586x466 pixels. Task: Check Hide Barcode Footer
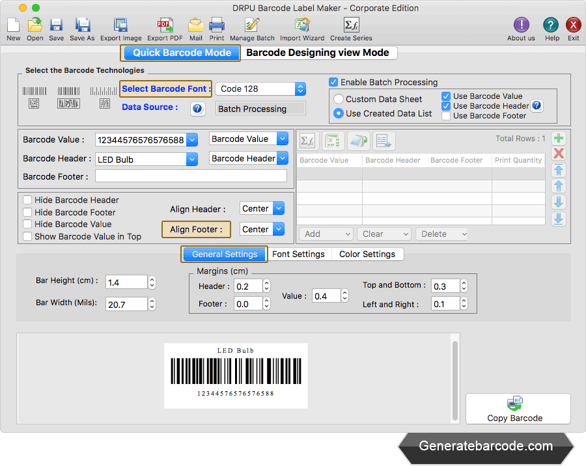[x=27, y=212]
